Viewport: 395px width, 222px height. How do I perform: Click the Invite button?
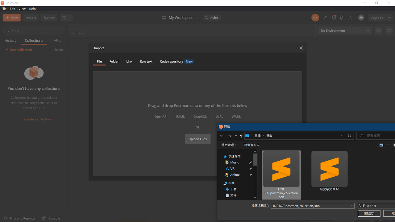tap(211, 18)
